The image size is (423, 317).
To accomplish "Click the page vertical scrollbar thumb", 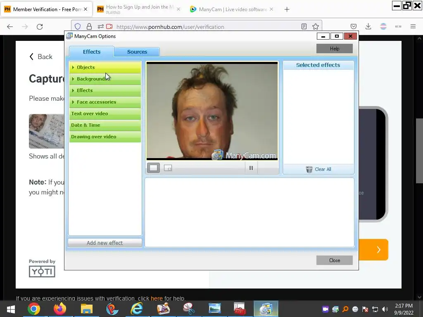I will pos(419,151).
